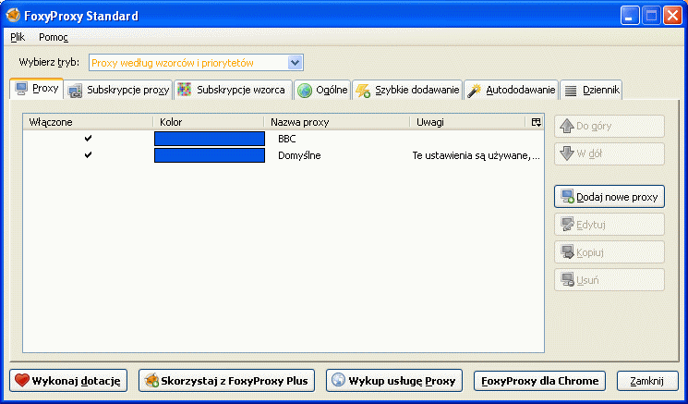Viewport: 688px width, 404px height.
Task: Click the Zamknij close button
Action: click(647, 380)
